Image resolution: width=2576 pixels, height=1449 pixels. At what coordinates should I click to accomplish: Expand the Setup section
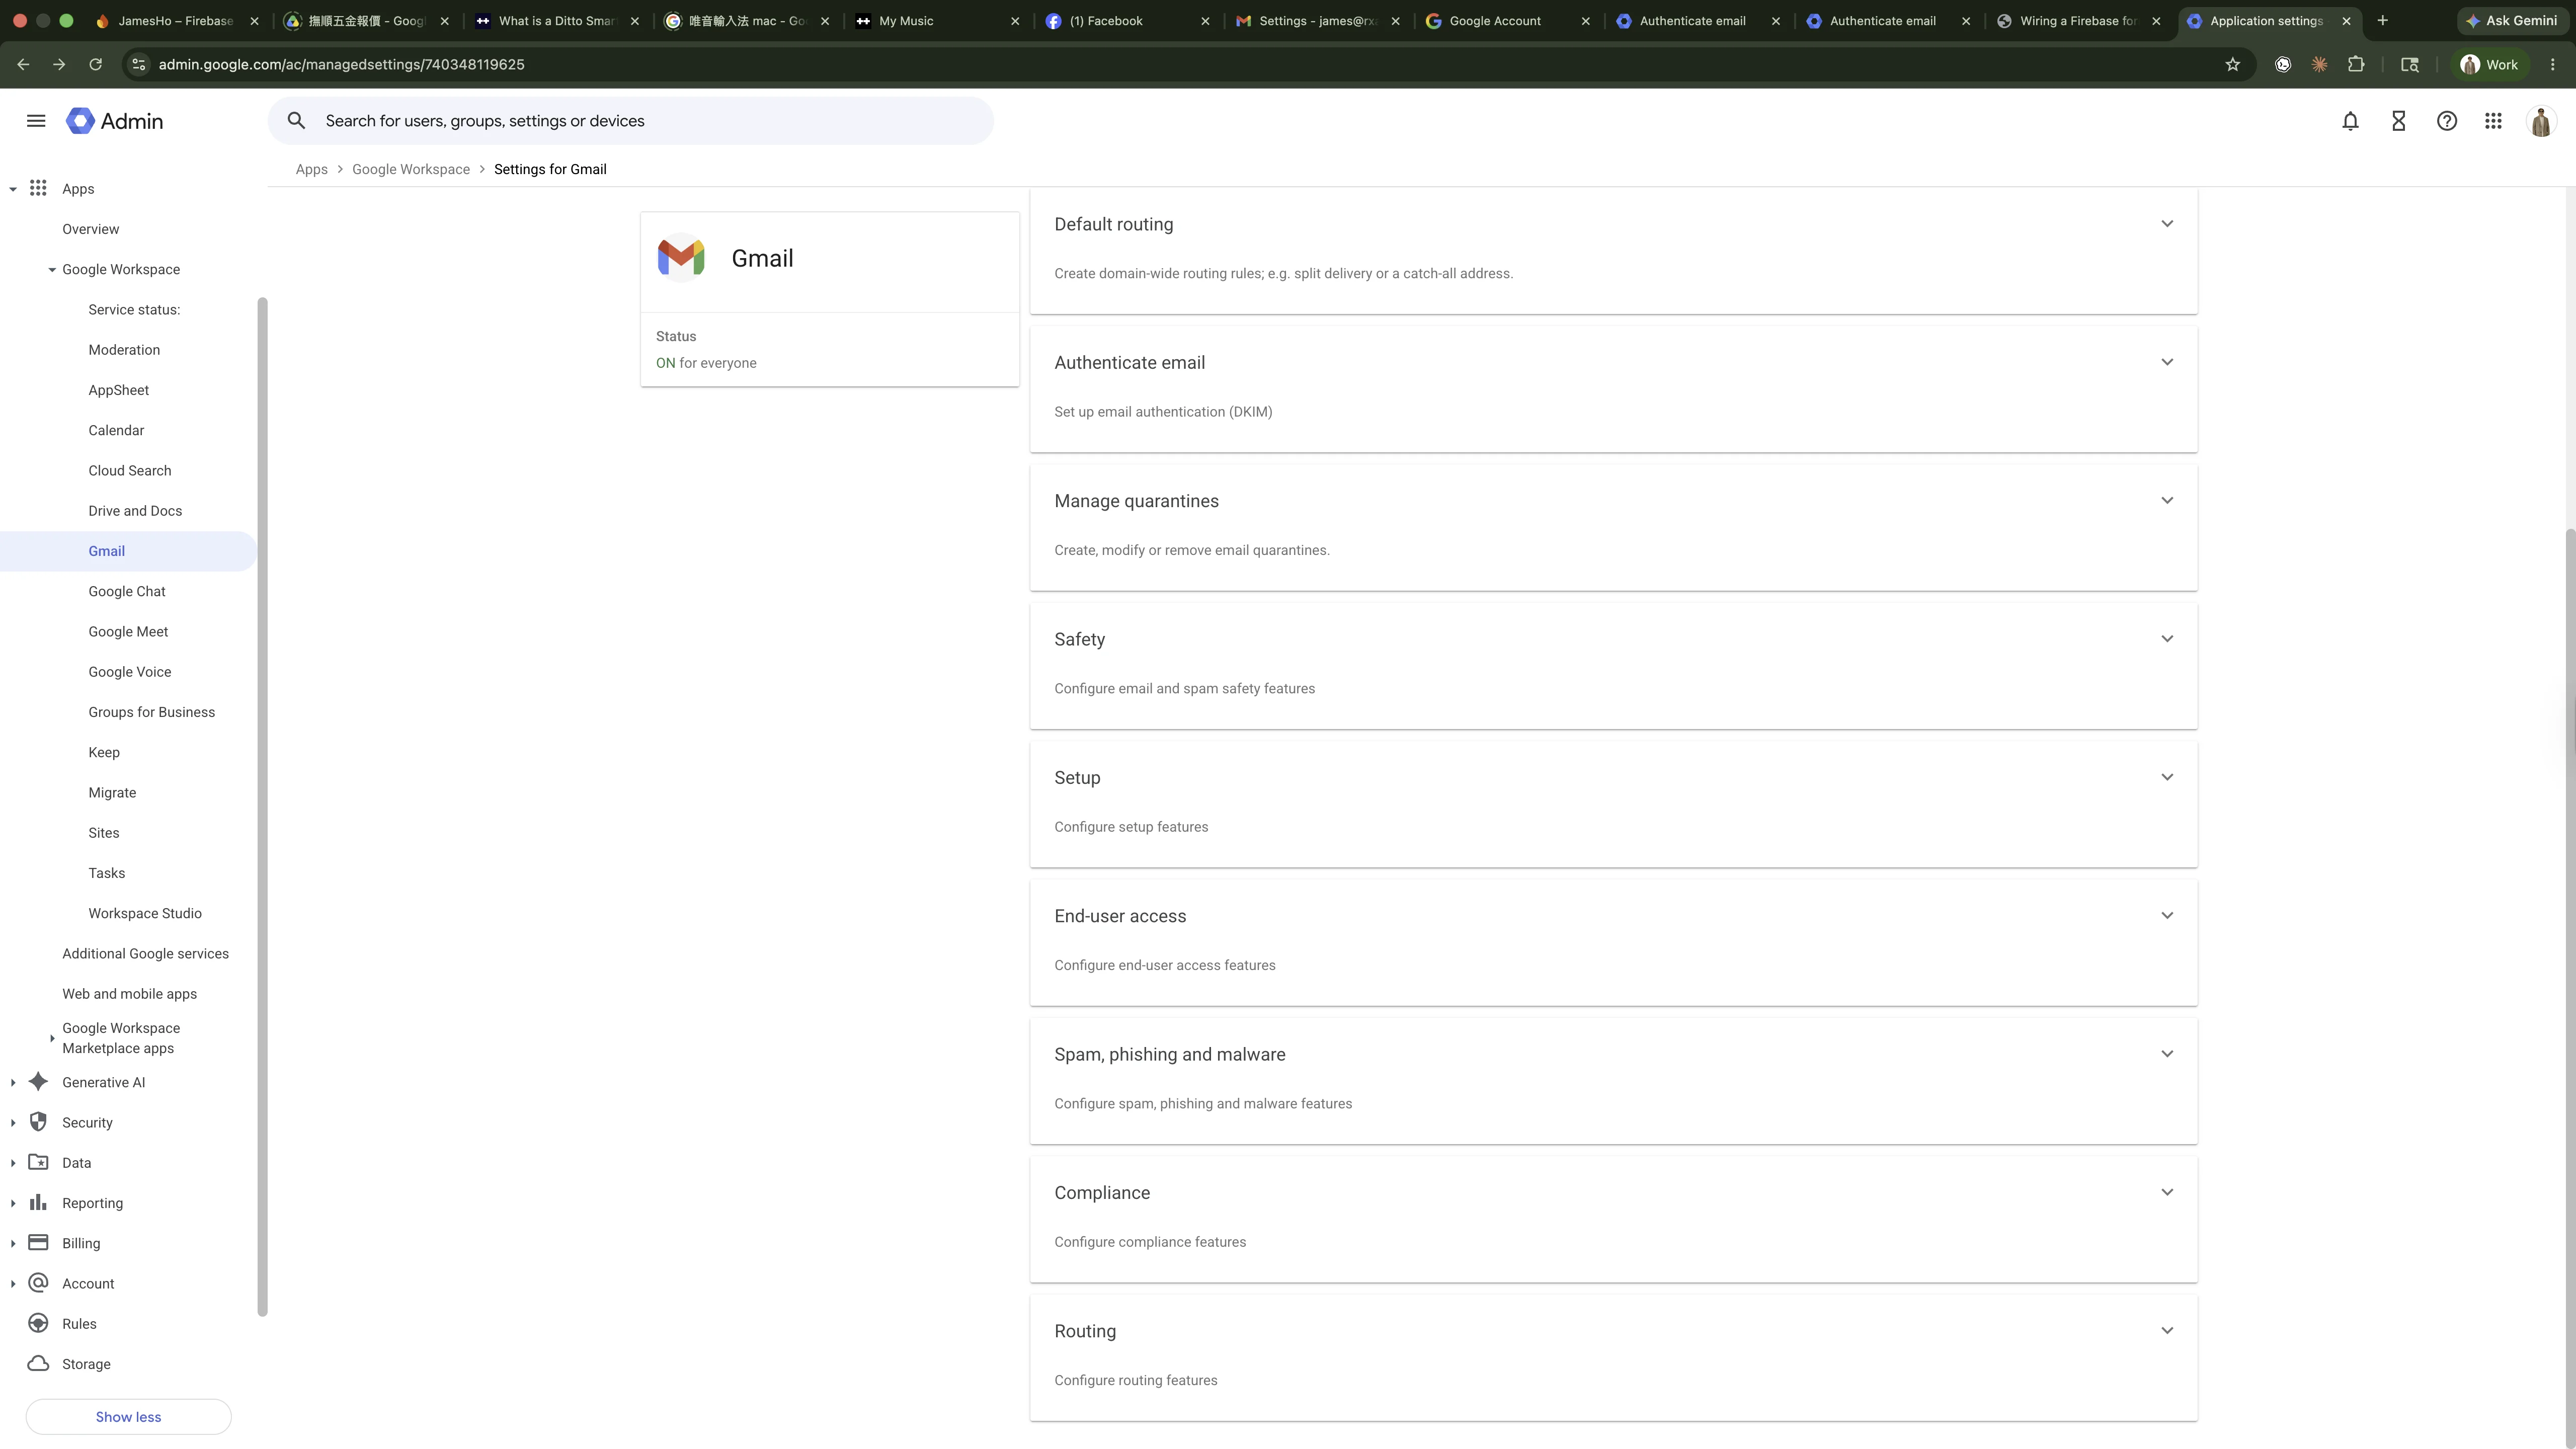click(x=2167, y=777)
